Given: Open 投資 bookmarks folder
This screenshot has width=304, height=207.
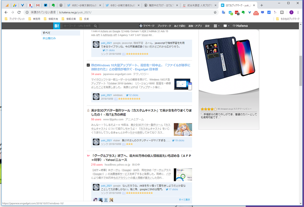Looking at the screenshot, I should pos(84,19).
